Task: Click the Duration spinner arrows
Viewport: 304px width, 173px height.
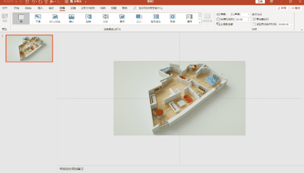Action: (248, 19)
